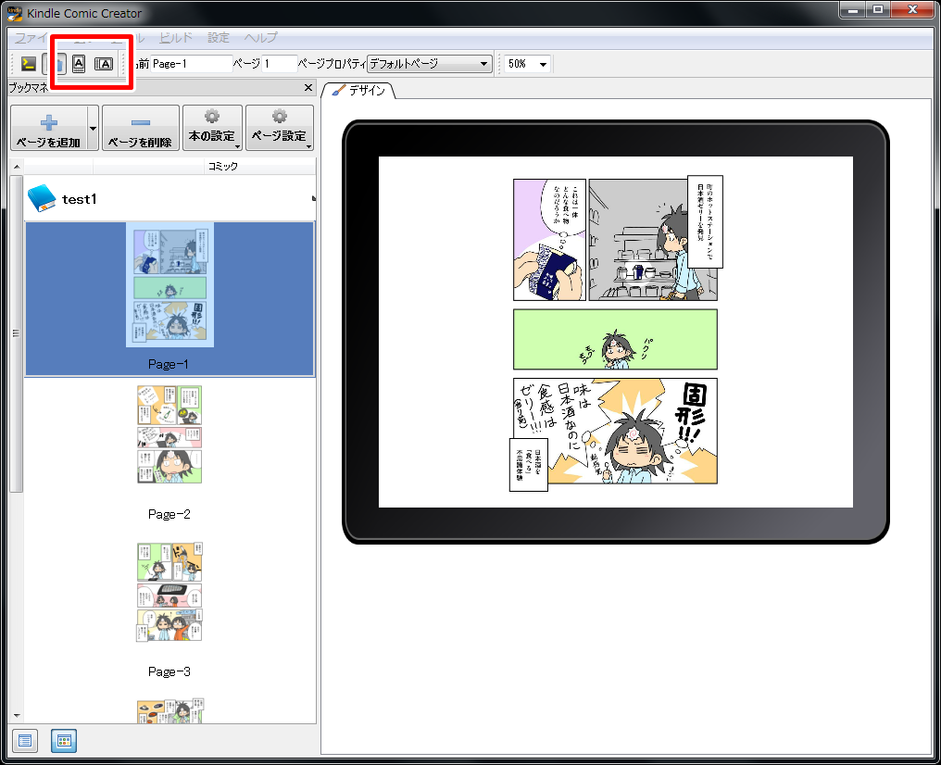The height and width of the screenshot is (765, 941).
Task: Click the ページを削除 button
Action: click(141, 128)
